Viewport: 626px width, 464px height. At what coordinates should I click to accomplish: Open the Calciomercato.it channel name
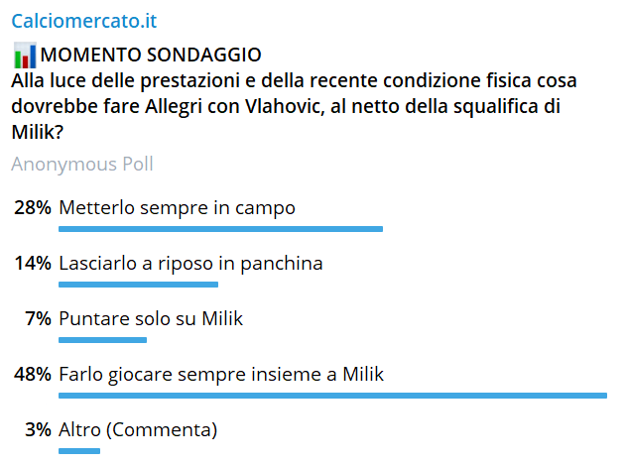click(83, 20)
